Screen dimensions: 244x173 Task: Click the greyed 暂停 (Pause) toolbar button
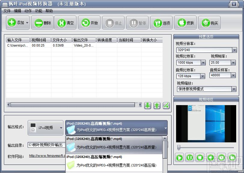pos(137,23)
